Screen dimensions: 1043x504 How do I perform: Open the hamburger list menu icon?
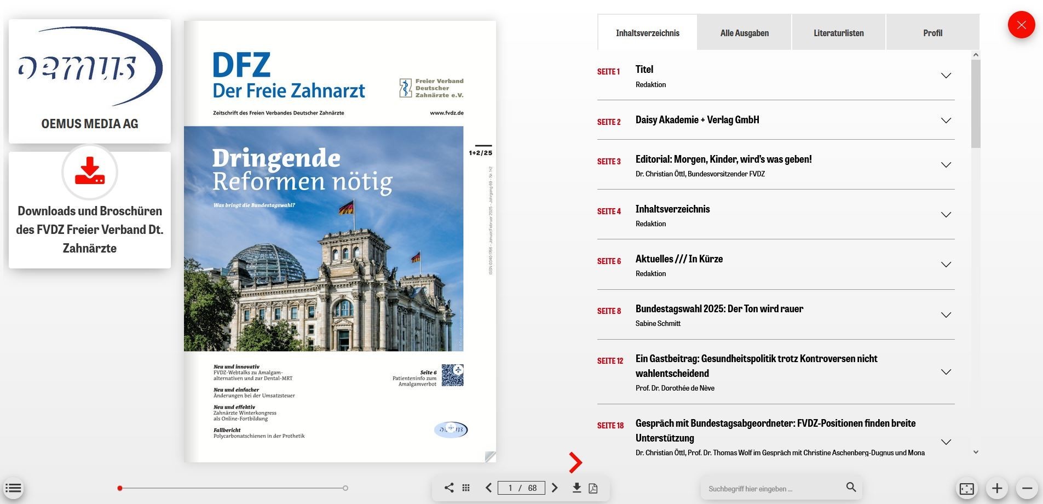pyautogui.click(x=14, y=488)
